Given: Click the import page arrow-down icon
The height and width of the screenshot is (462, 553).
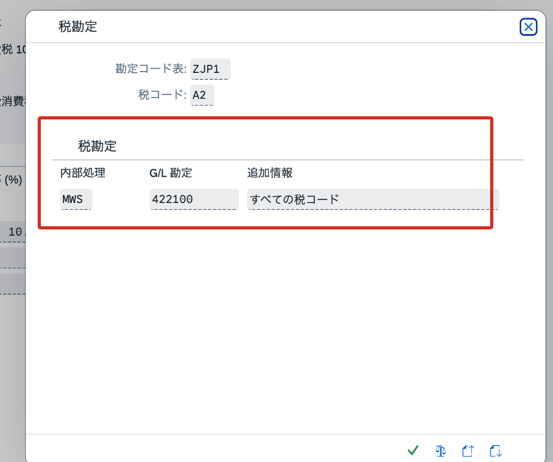Looking at the screenshot, I should [496, 450].
